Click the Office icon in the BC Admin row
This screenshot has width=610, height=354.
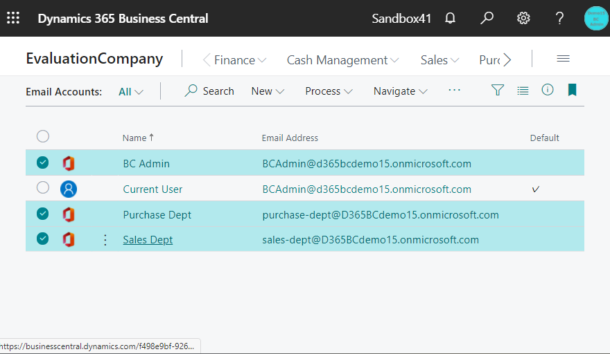(x=69, y=163)
